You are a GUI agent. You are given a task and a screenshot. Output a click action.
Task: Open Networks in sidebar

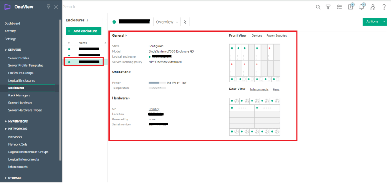tap(15, 137)
